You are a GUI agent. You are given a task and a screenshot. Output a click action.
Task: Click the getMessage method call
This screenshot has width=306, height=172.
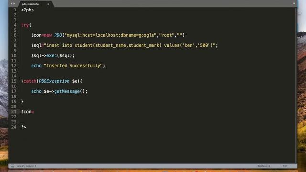coord(67,91)
